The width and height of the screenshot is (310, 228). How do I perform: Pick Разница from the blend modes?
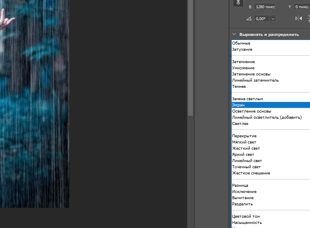[240, 186]
